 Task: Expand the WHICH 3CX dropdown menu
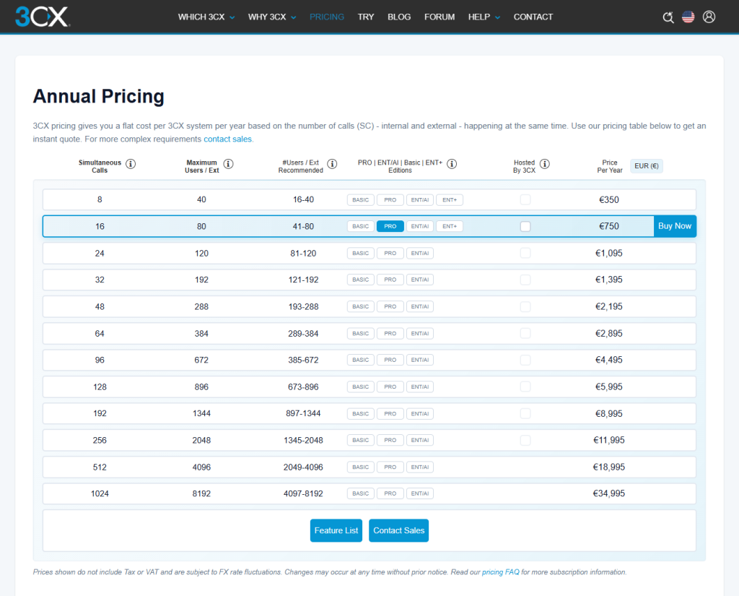coord(206,17)
